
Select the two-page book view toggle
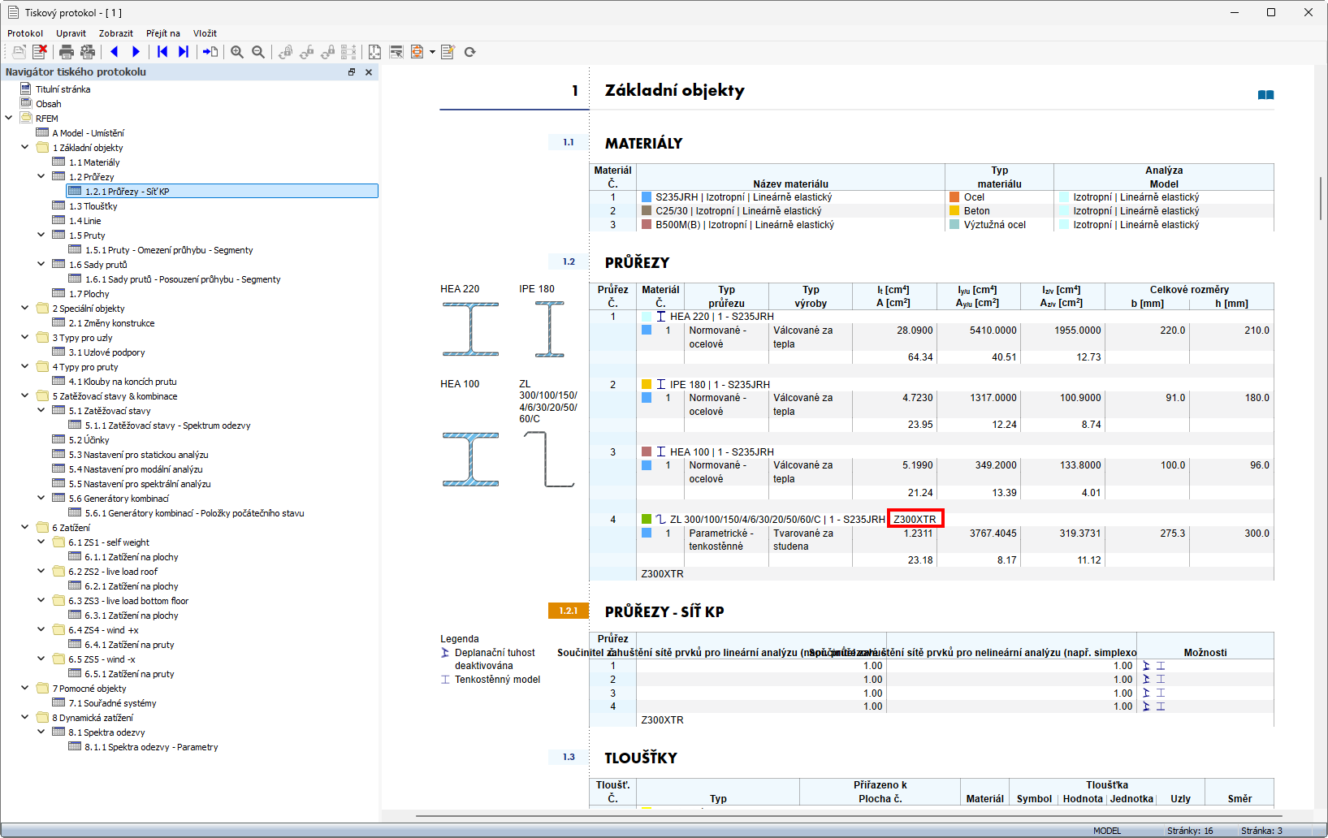coord(1265,94)
